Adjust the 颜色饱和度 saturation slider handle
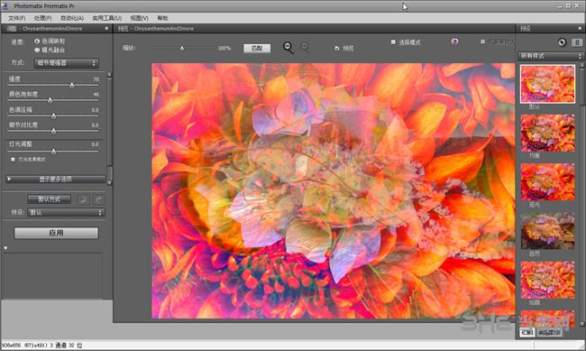Image resolution: width=586 pixels, height=351 pixels. tap(50, 100)
